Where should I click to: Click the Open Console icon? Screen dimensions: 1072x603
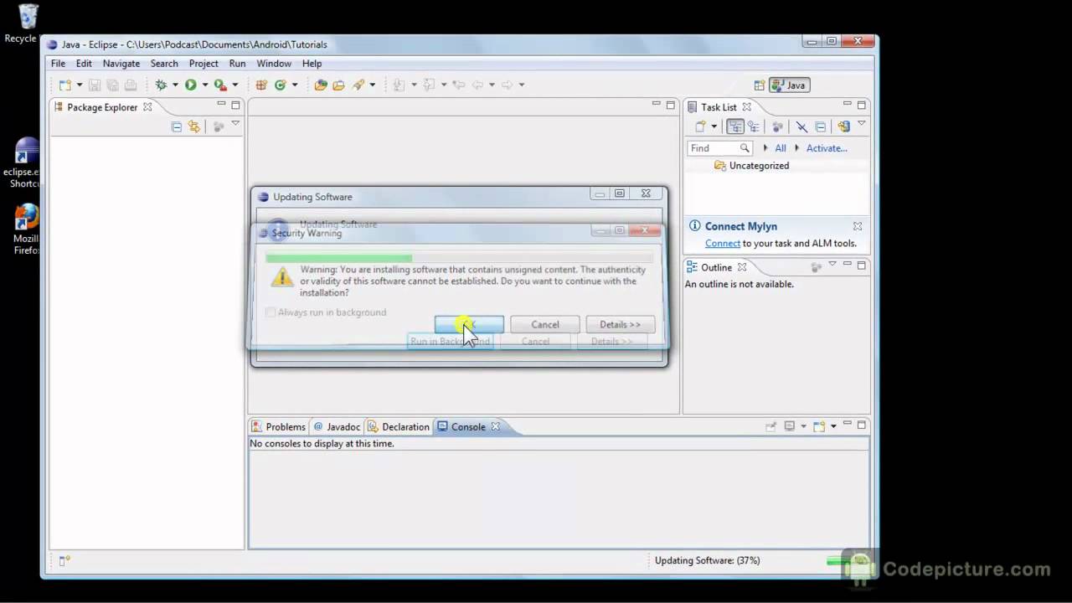coord(819,426)
